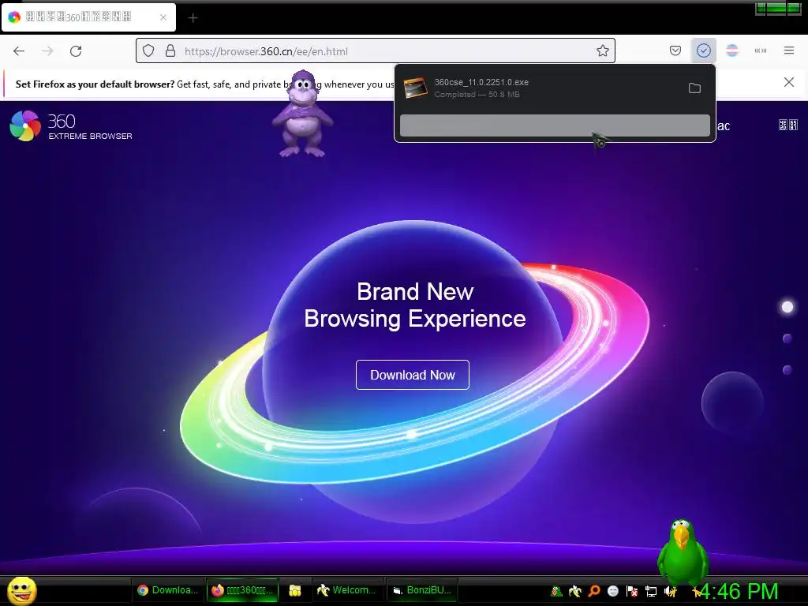Image resolution: width=808 pixels, height=606 pixels.
Task: Click the striped flag extension icon
Action: point(731,50)
